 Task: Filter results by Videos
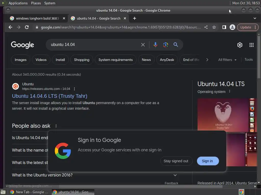point(41,60)
